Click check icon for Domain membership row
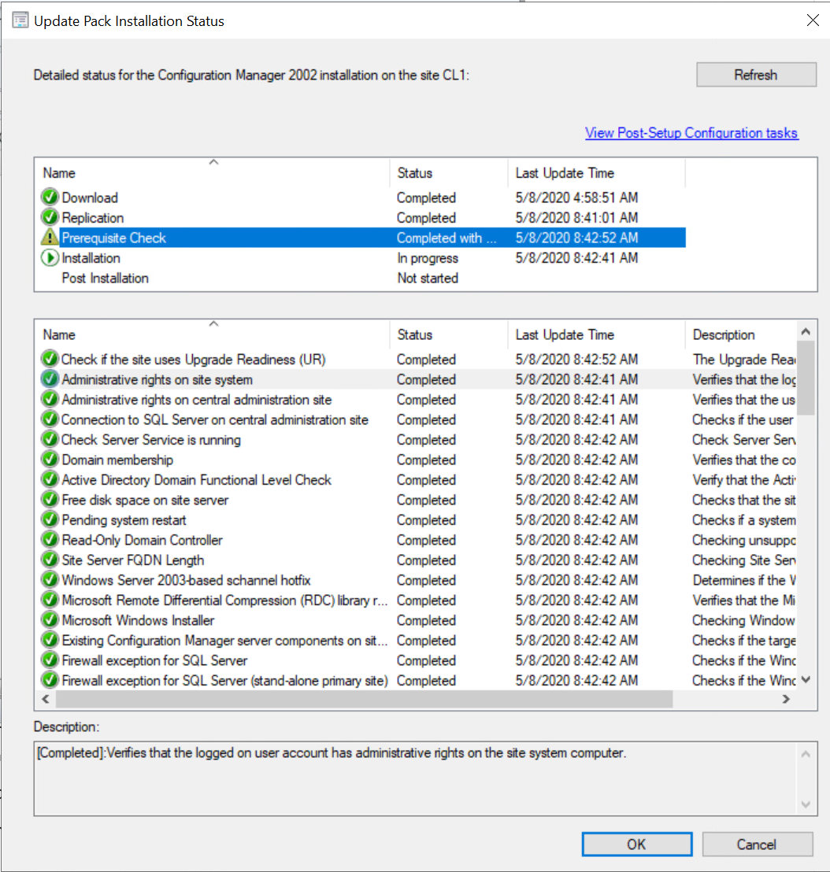Viewport: 830px width, 872px height. coord(50,459)
